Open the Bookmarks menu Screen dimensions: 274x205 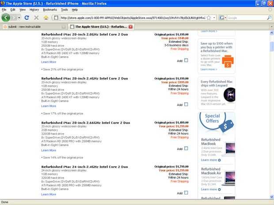coord(50,10)
